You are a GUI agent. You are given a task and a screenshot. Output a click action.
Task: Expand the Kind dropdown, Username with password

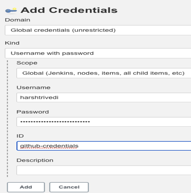98,53
